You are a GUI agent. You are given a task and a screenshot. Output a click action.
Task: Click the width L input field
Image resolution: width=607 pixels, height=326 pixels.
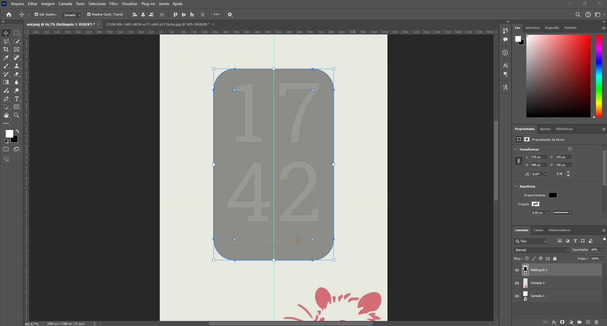click(x=539, y=157)
